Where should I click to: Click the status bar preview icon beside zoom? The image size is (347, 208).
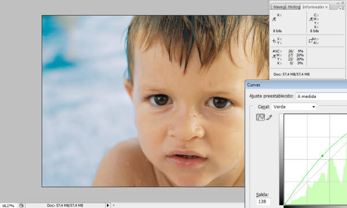pos(21,206)
